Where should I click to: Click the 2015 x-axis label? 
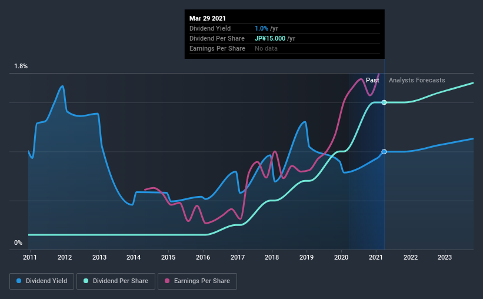coord(168,257)
